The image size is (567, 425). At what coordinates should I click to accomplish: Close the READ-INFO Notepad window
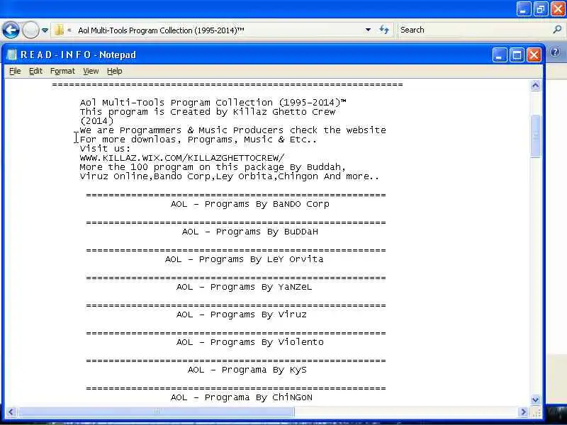tap(534, 55)
